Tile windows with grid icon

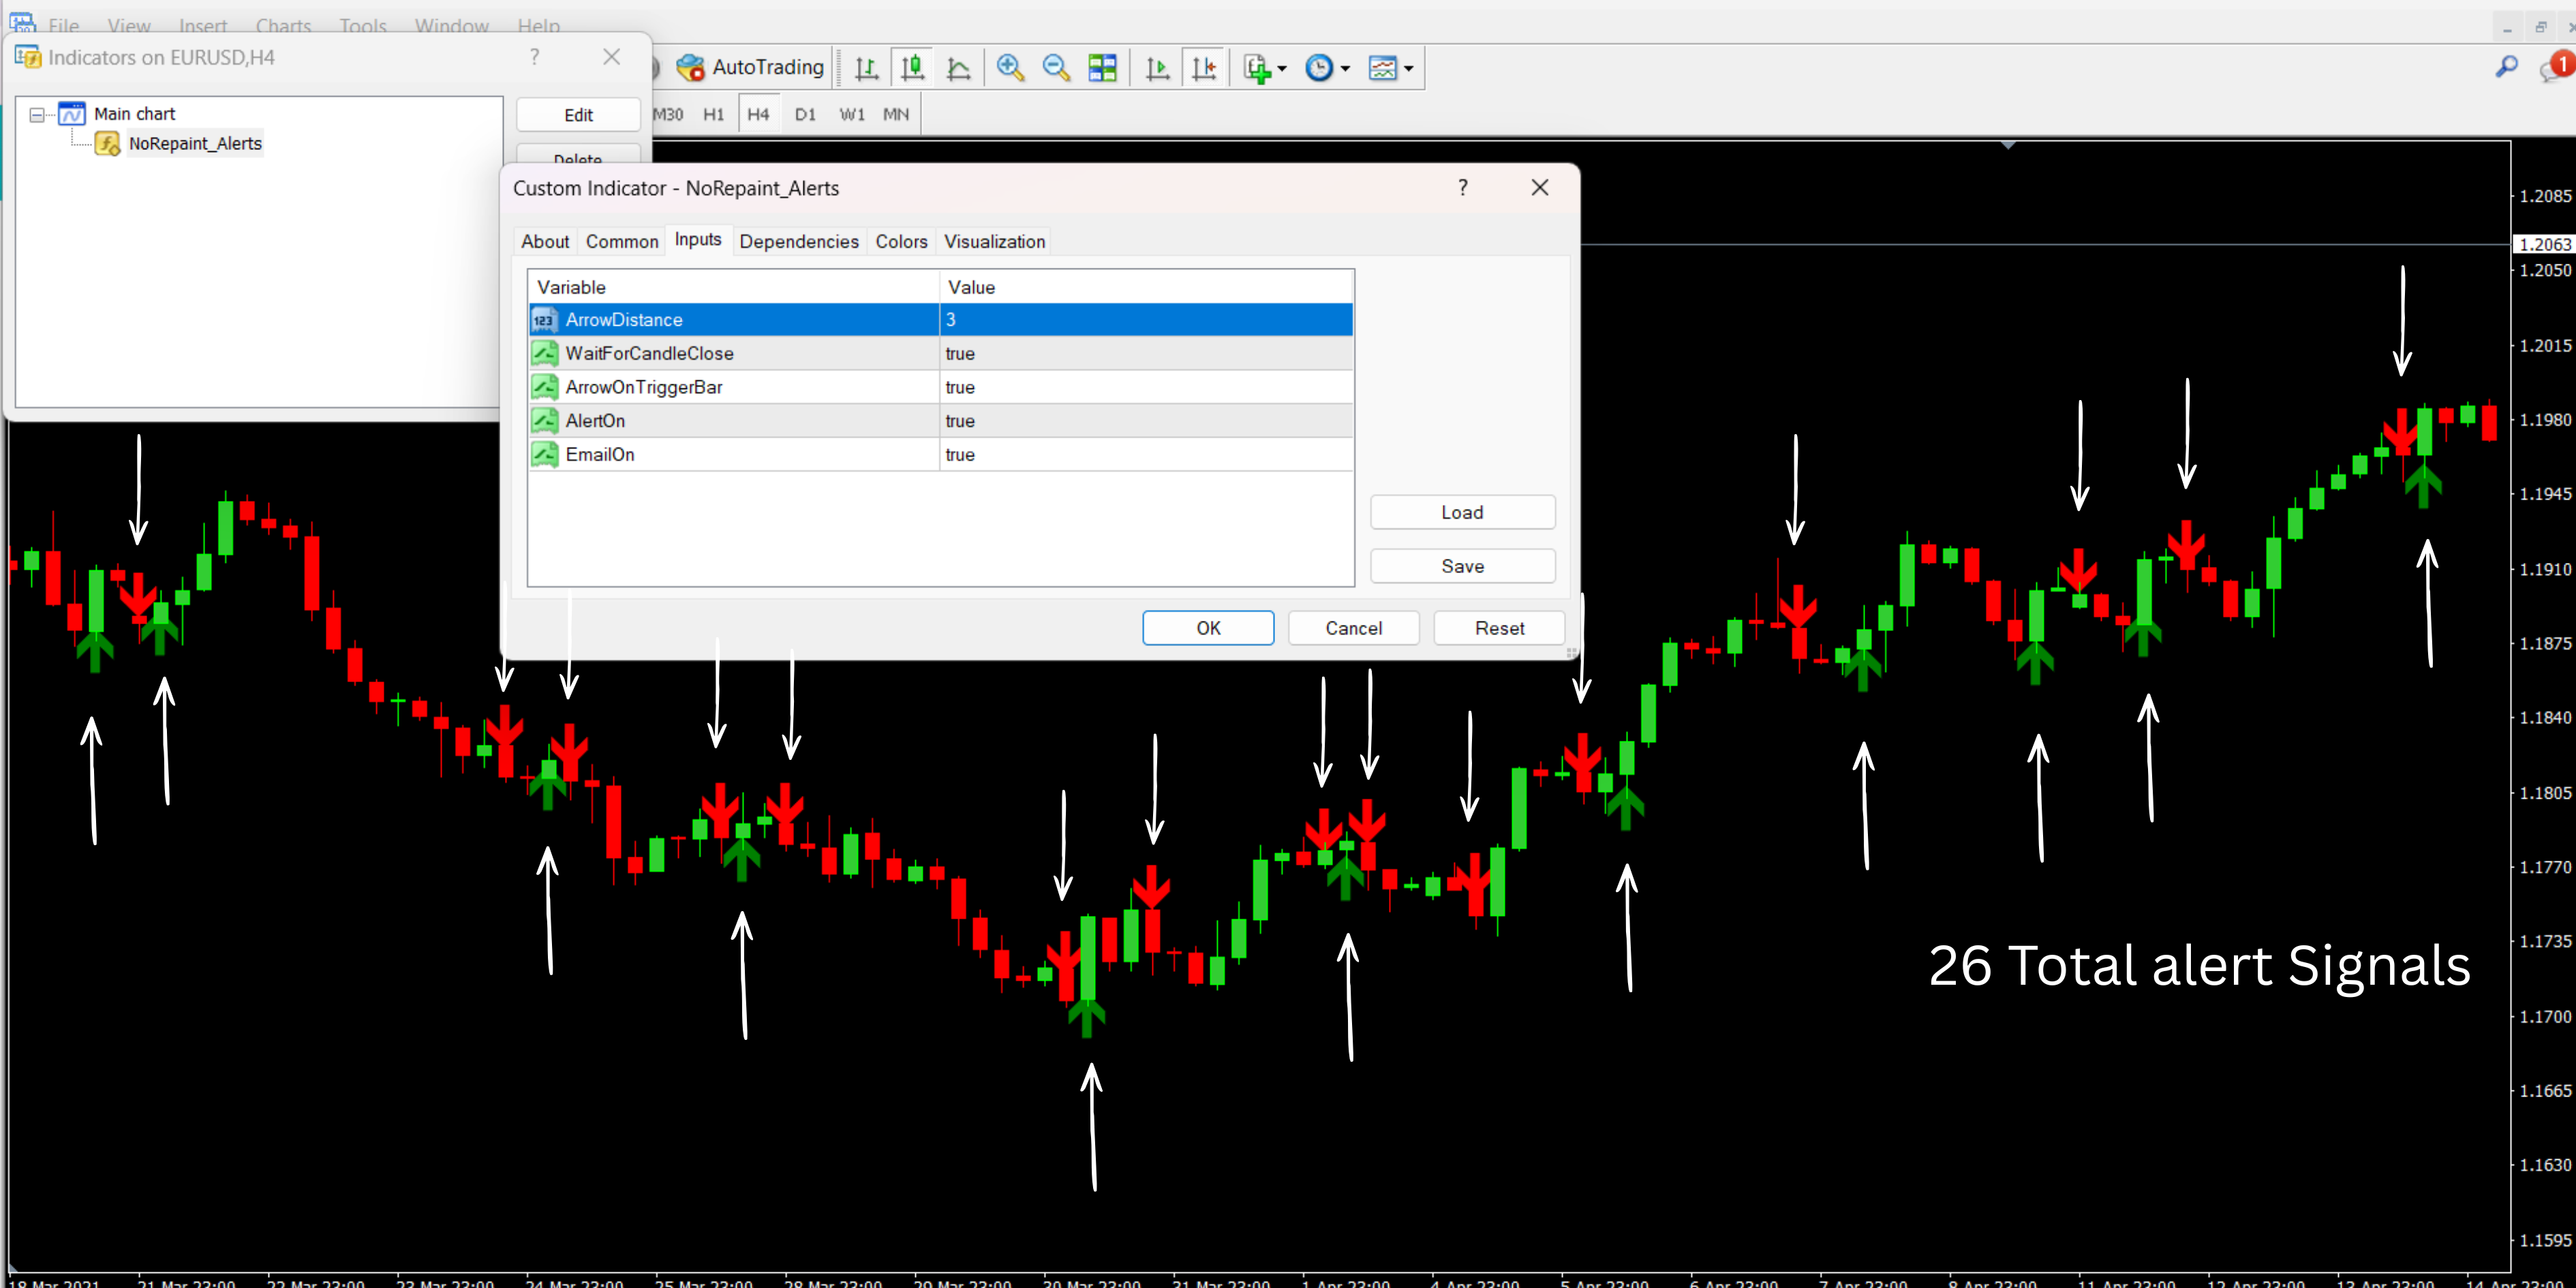1102,68
